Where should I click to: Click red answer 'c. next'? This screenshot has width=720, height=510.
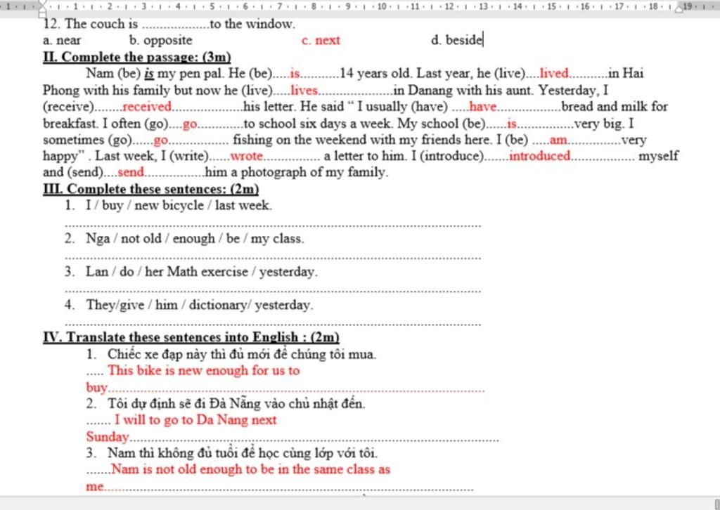321,40
